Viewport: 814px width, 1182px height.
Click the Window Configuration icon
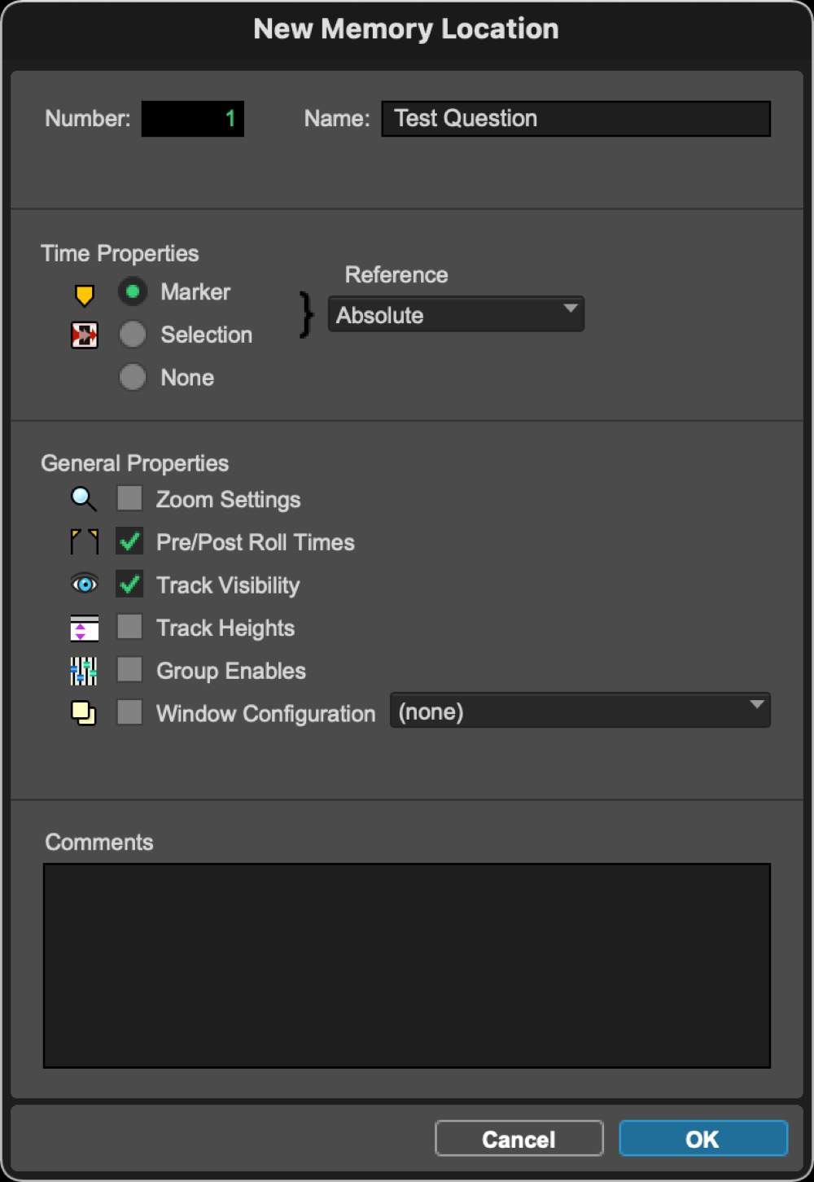click(84, 713)
